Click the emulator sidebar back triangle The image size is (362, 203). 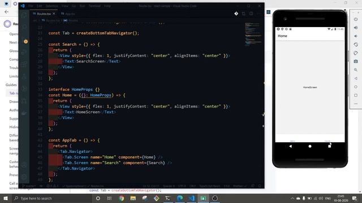tap(356, 78)
